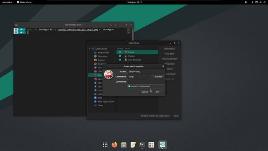Click the Icon Browser item icon

coord(126,60)
